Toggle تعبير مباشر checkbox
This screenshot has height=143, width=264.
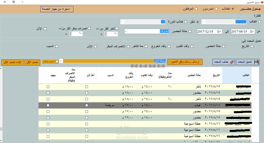point(57,62)
